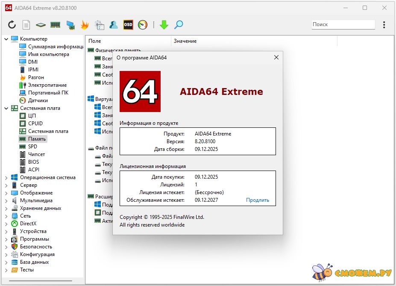
Task: Click the Refresh toolbar icon
Action: [12, 25]
